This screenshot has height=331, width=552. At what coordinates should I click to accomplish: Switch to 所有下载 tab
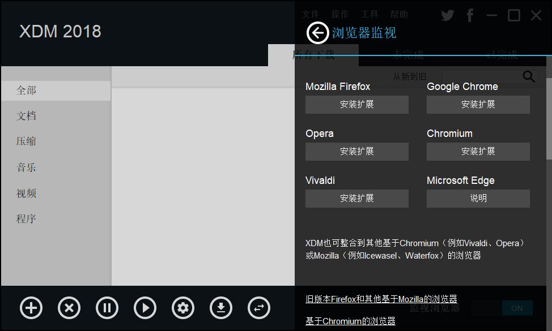click(x=313, y=55)
